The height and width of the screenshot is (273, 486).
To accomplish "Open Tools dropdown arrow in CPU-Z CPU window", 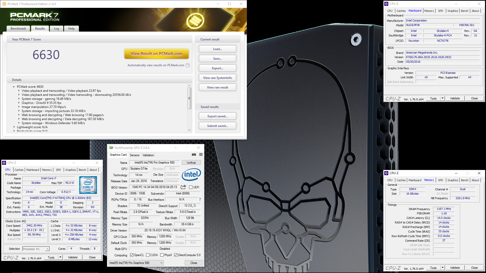I will pos(60,257).
